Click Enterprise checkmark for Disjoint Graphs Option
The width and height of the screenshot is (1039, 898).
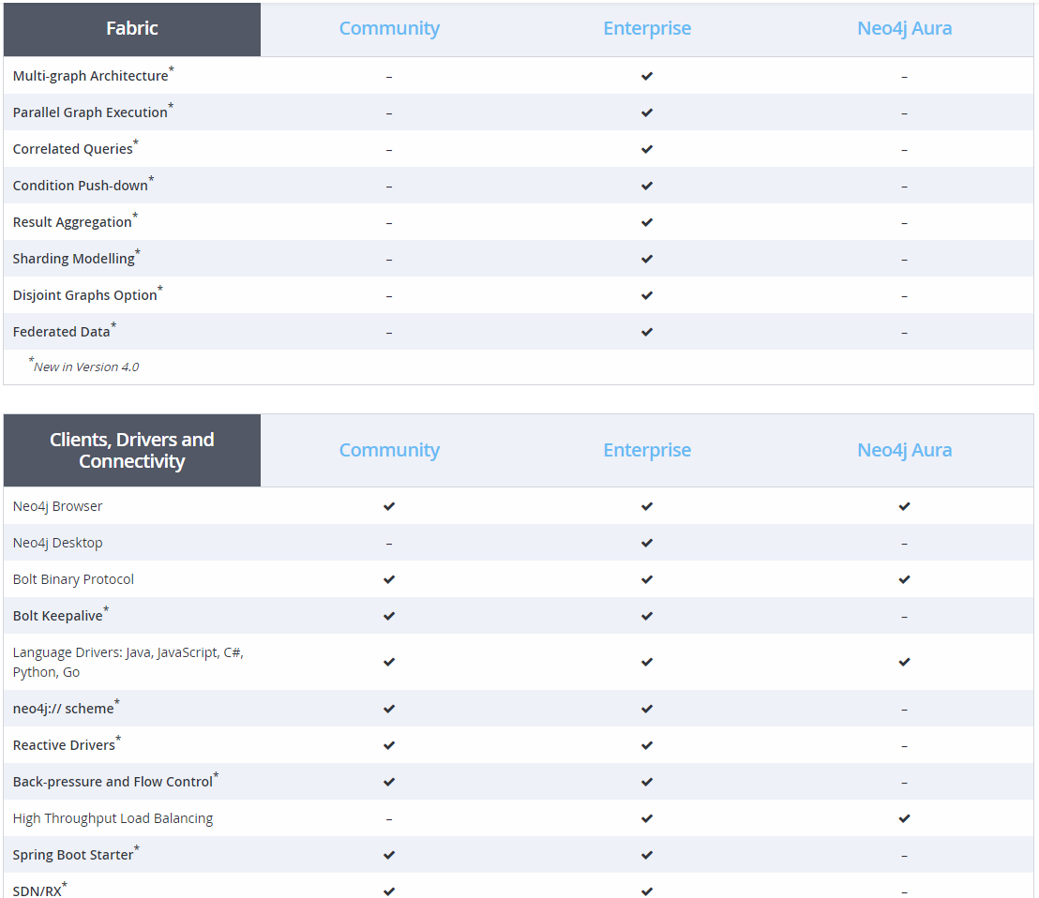pos(647,294)
